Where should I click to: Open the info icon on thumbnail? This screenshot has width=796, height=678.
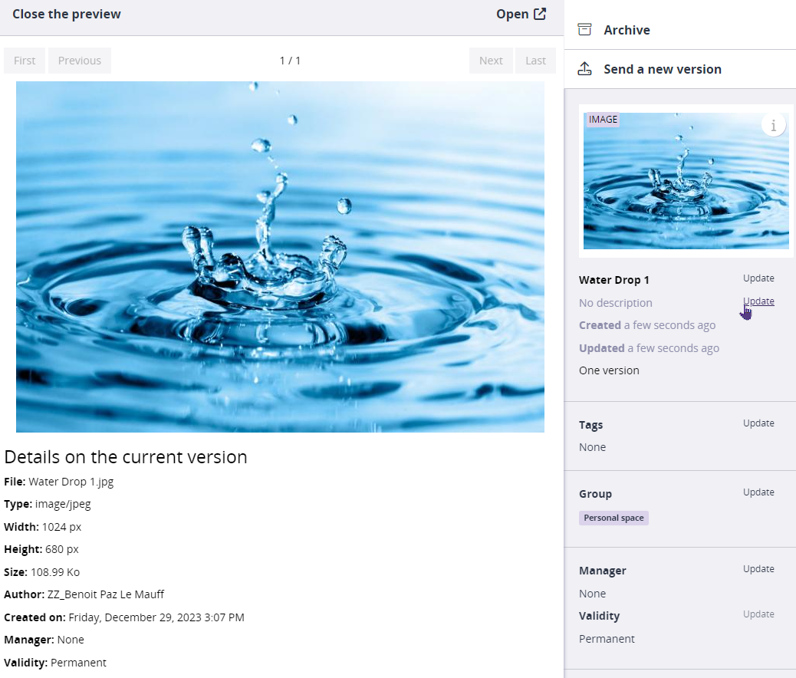click(773, 125)
